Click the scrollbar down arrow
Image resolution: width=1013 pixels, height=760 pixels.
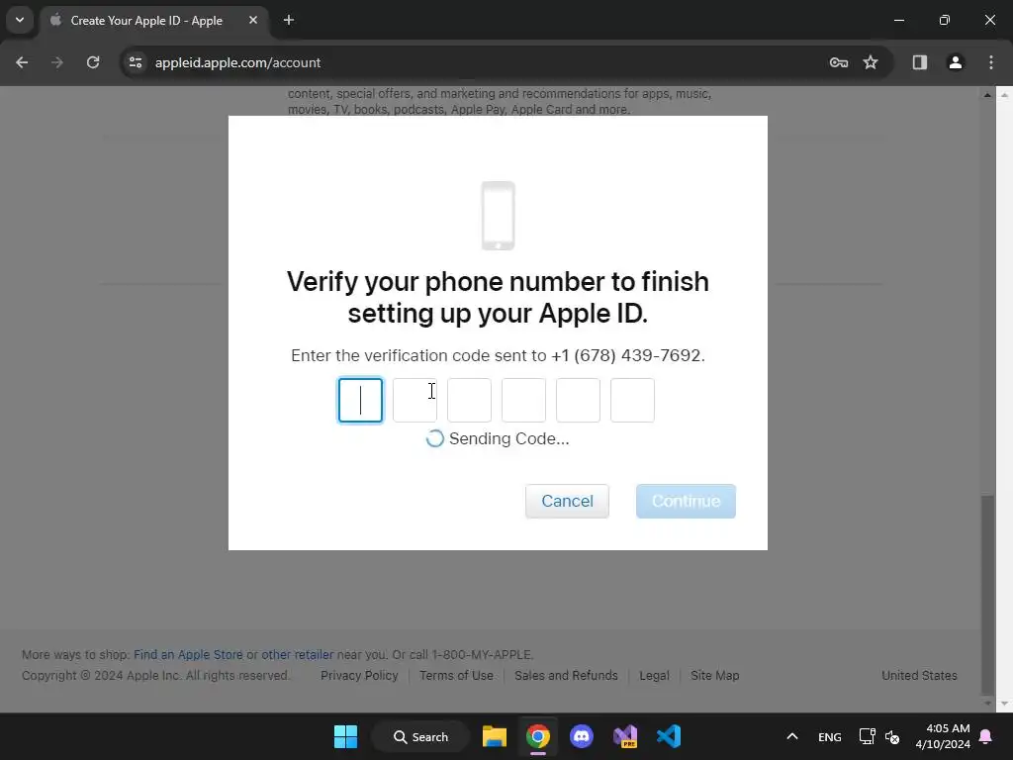(987, 704)
